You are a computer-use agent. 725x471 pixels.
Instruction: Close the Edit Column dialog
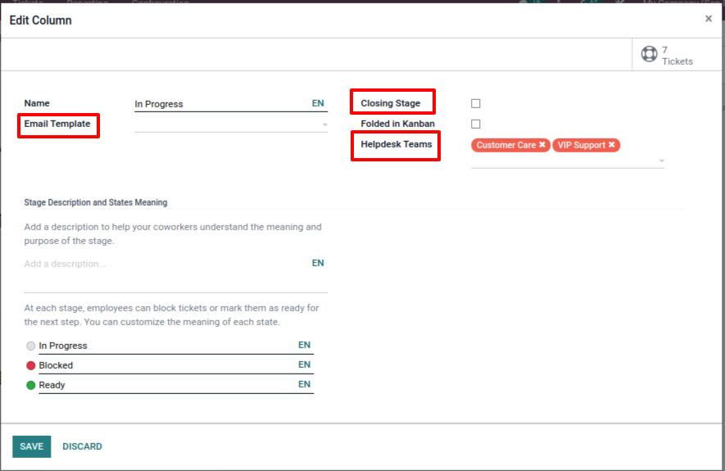[x=709, y=19]
